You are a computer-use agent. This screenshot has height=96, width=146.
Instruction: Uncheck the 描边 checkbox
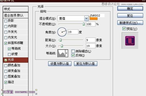6,82
